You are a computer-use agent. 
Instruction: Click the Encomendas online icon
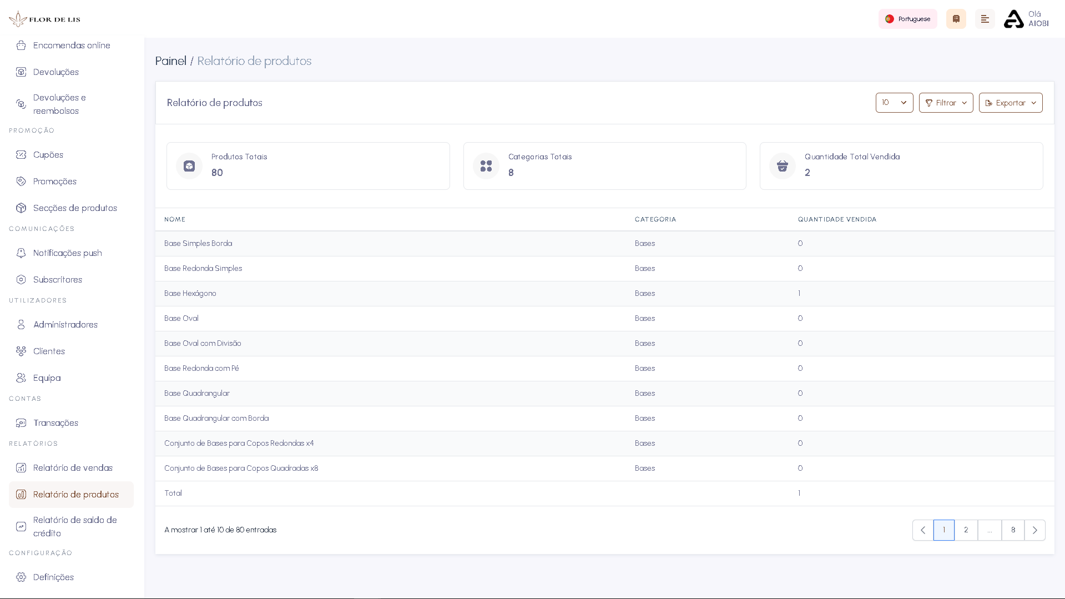(21, 45)
